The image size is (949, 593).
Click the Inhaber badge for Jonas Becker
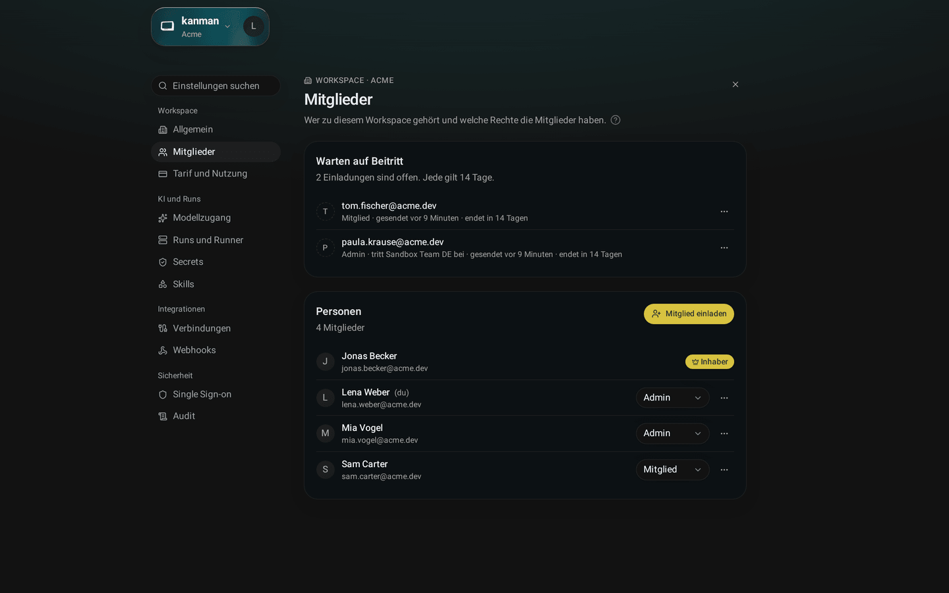pyautogui.click(x=710, y=362)
